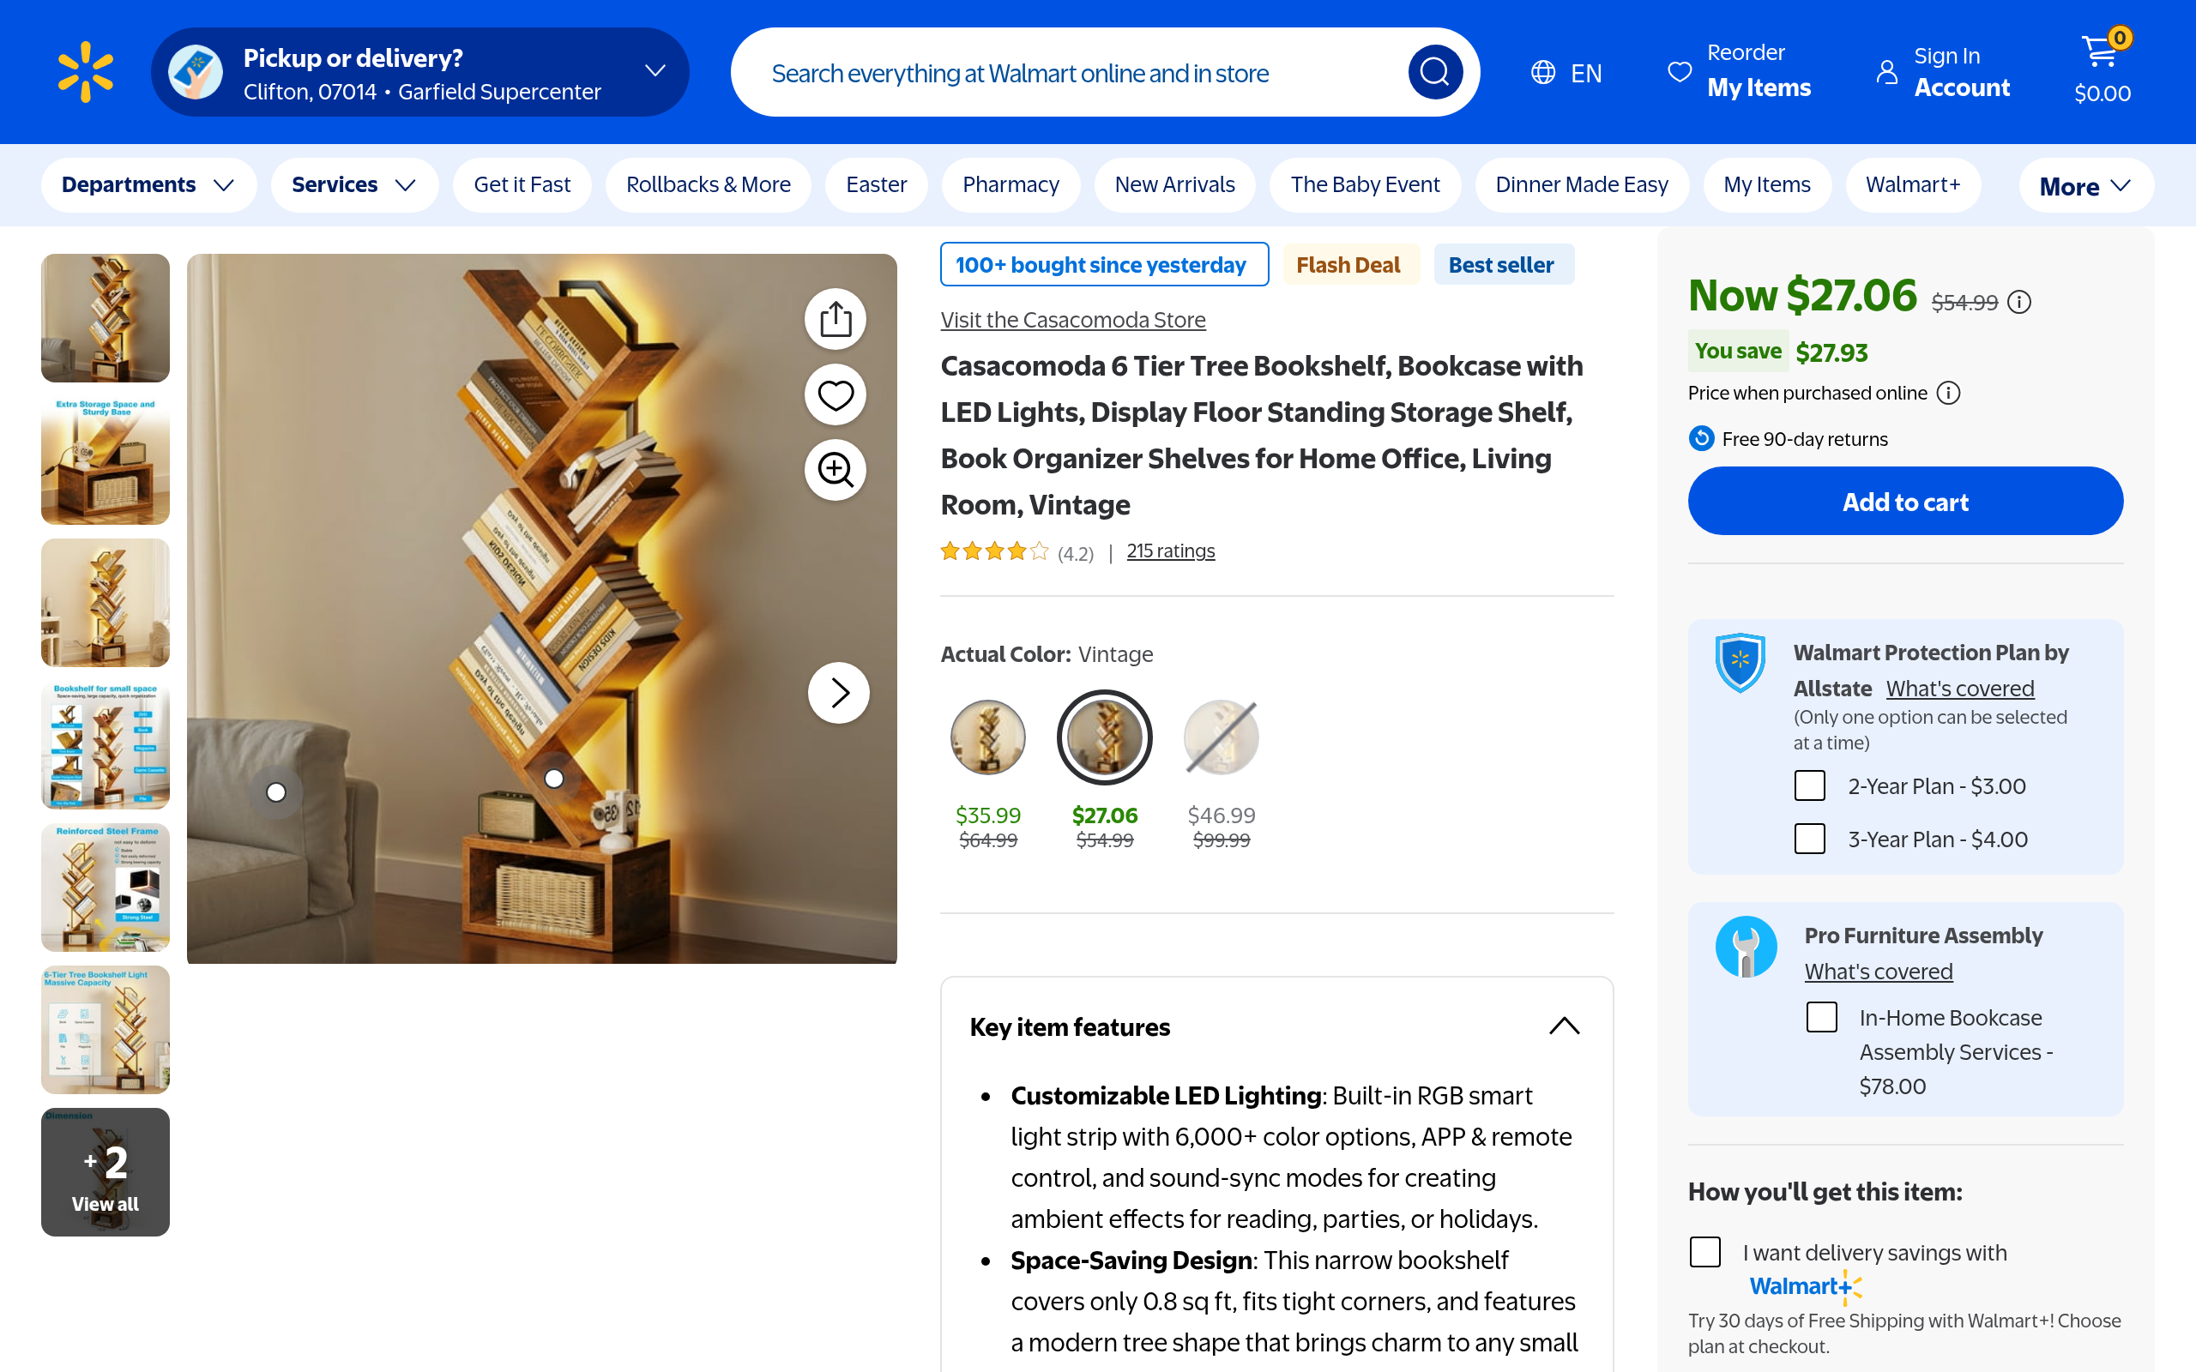Viewport: 2196px width, 1372px height.
Task: Collapse the Key item features section
Action: [1564, 1026]
